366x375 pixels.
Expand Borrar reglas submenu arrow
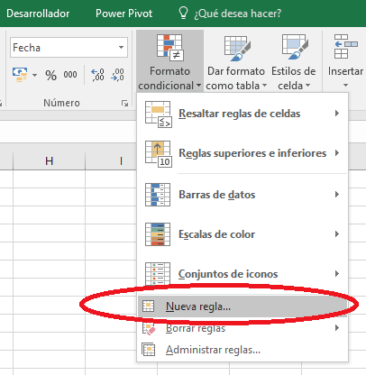click(337, 328)
